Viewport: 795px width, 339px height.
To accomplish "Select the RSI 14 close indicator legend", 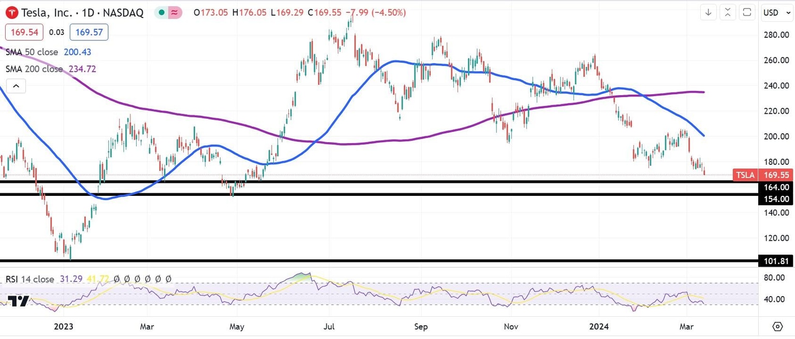I will pos(30,279).
